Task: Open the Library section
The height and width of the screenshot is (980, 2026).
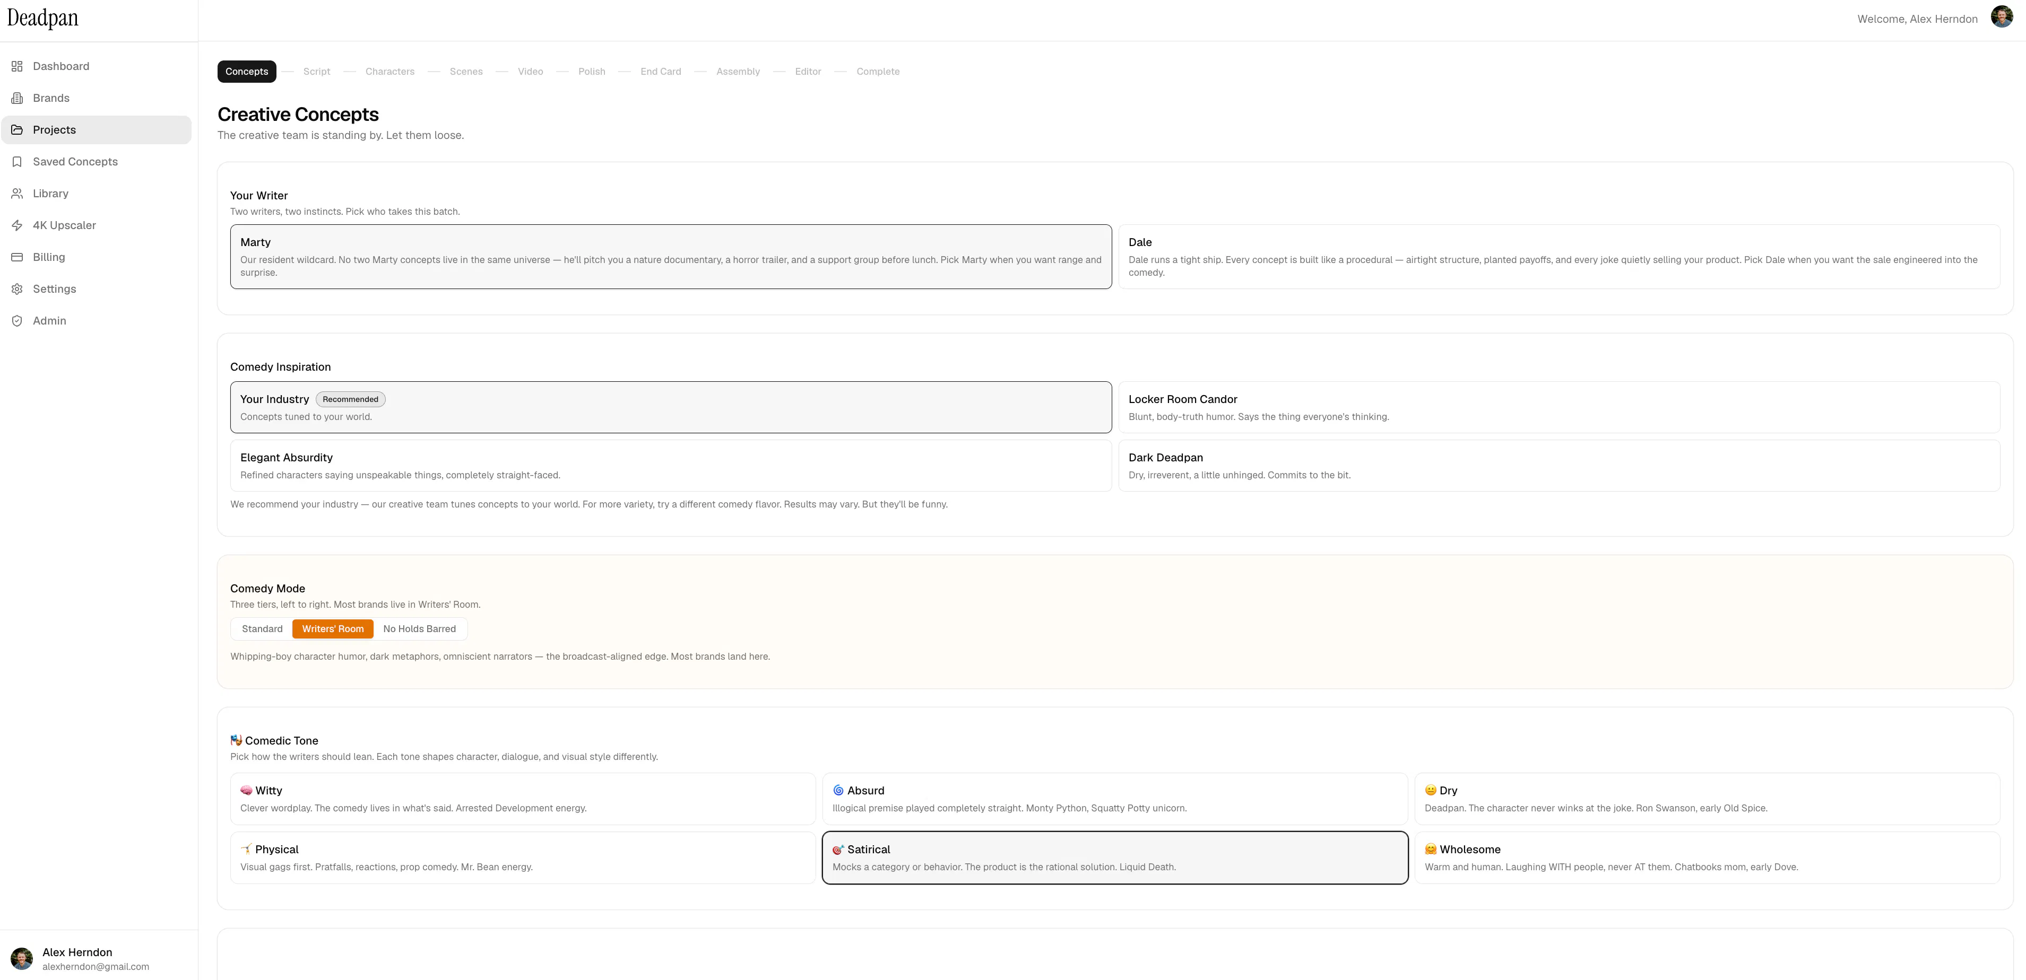Action: pos(96,194)
